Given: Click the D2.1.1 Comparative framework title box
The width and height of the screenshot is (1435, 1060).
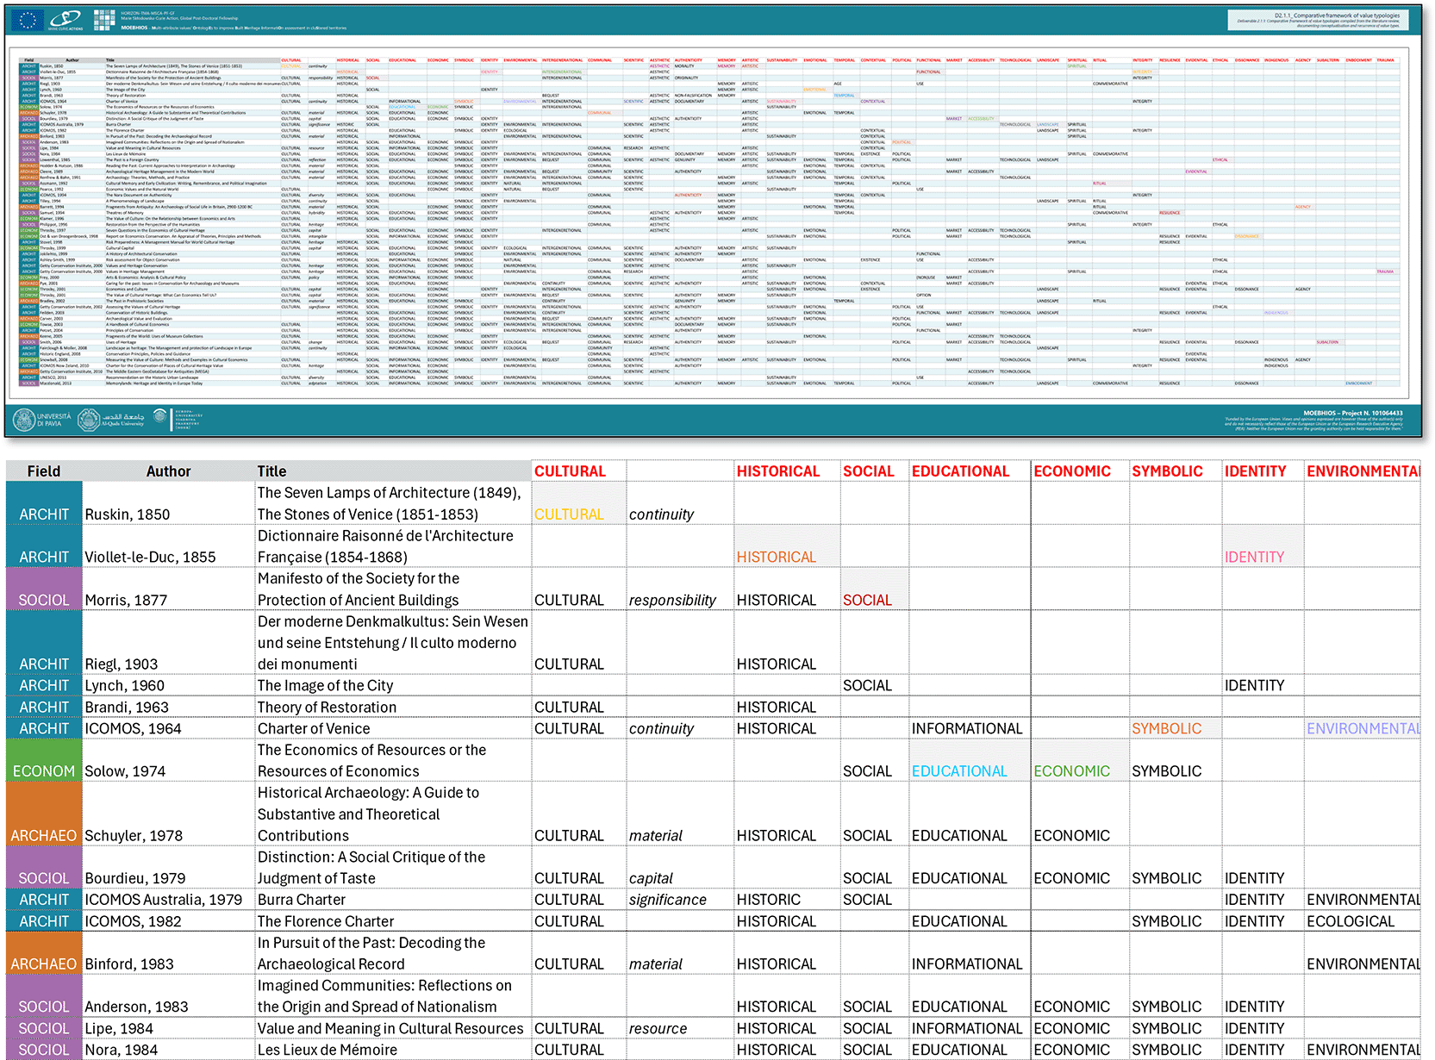Looking at the screenshot, I should coord(1318,20).
